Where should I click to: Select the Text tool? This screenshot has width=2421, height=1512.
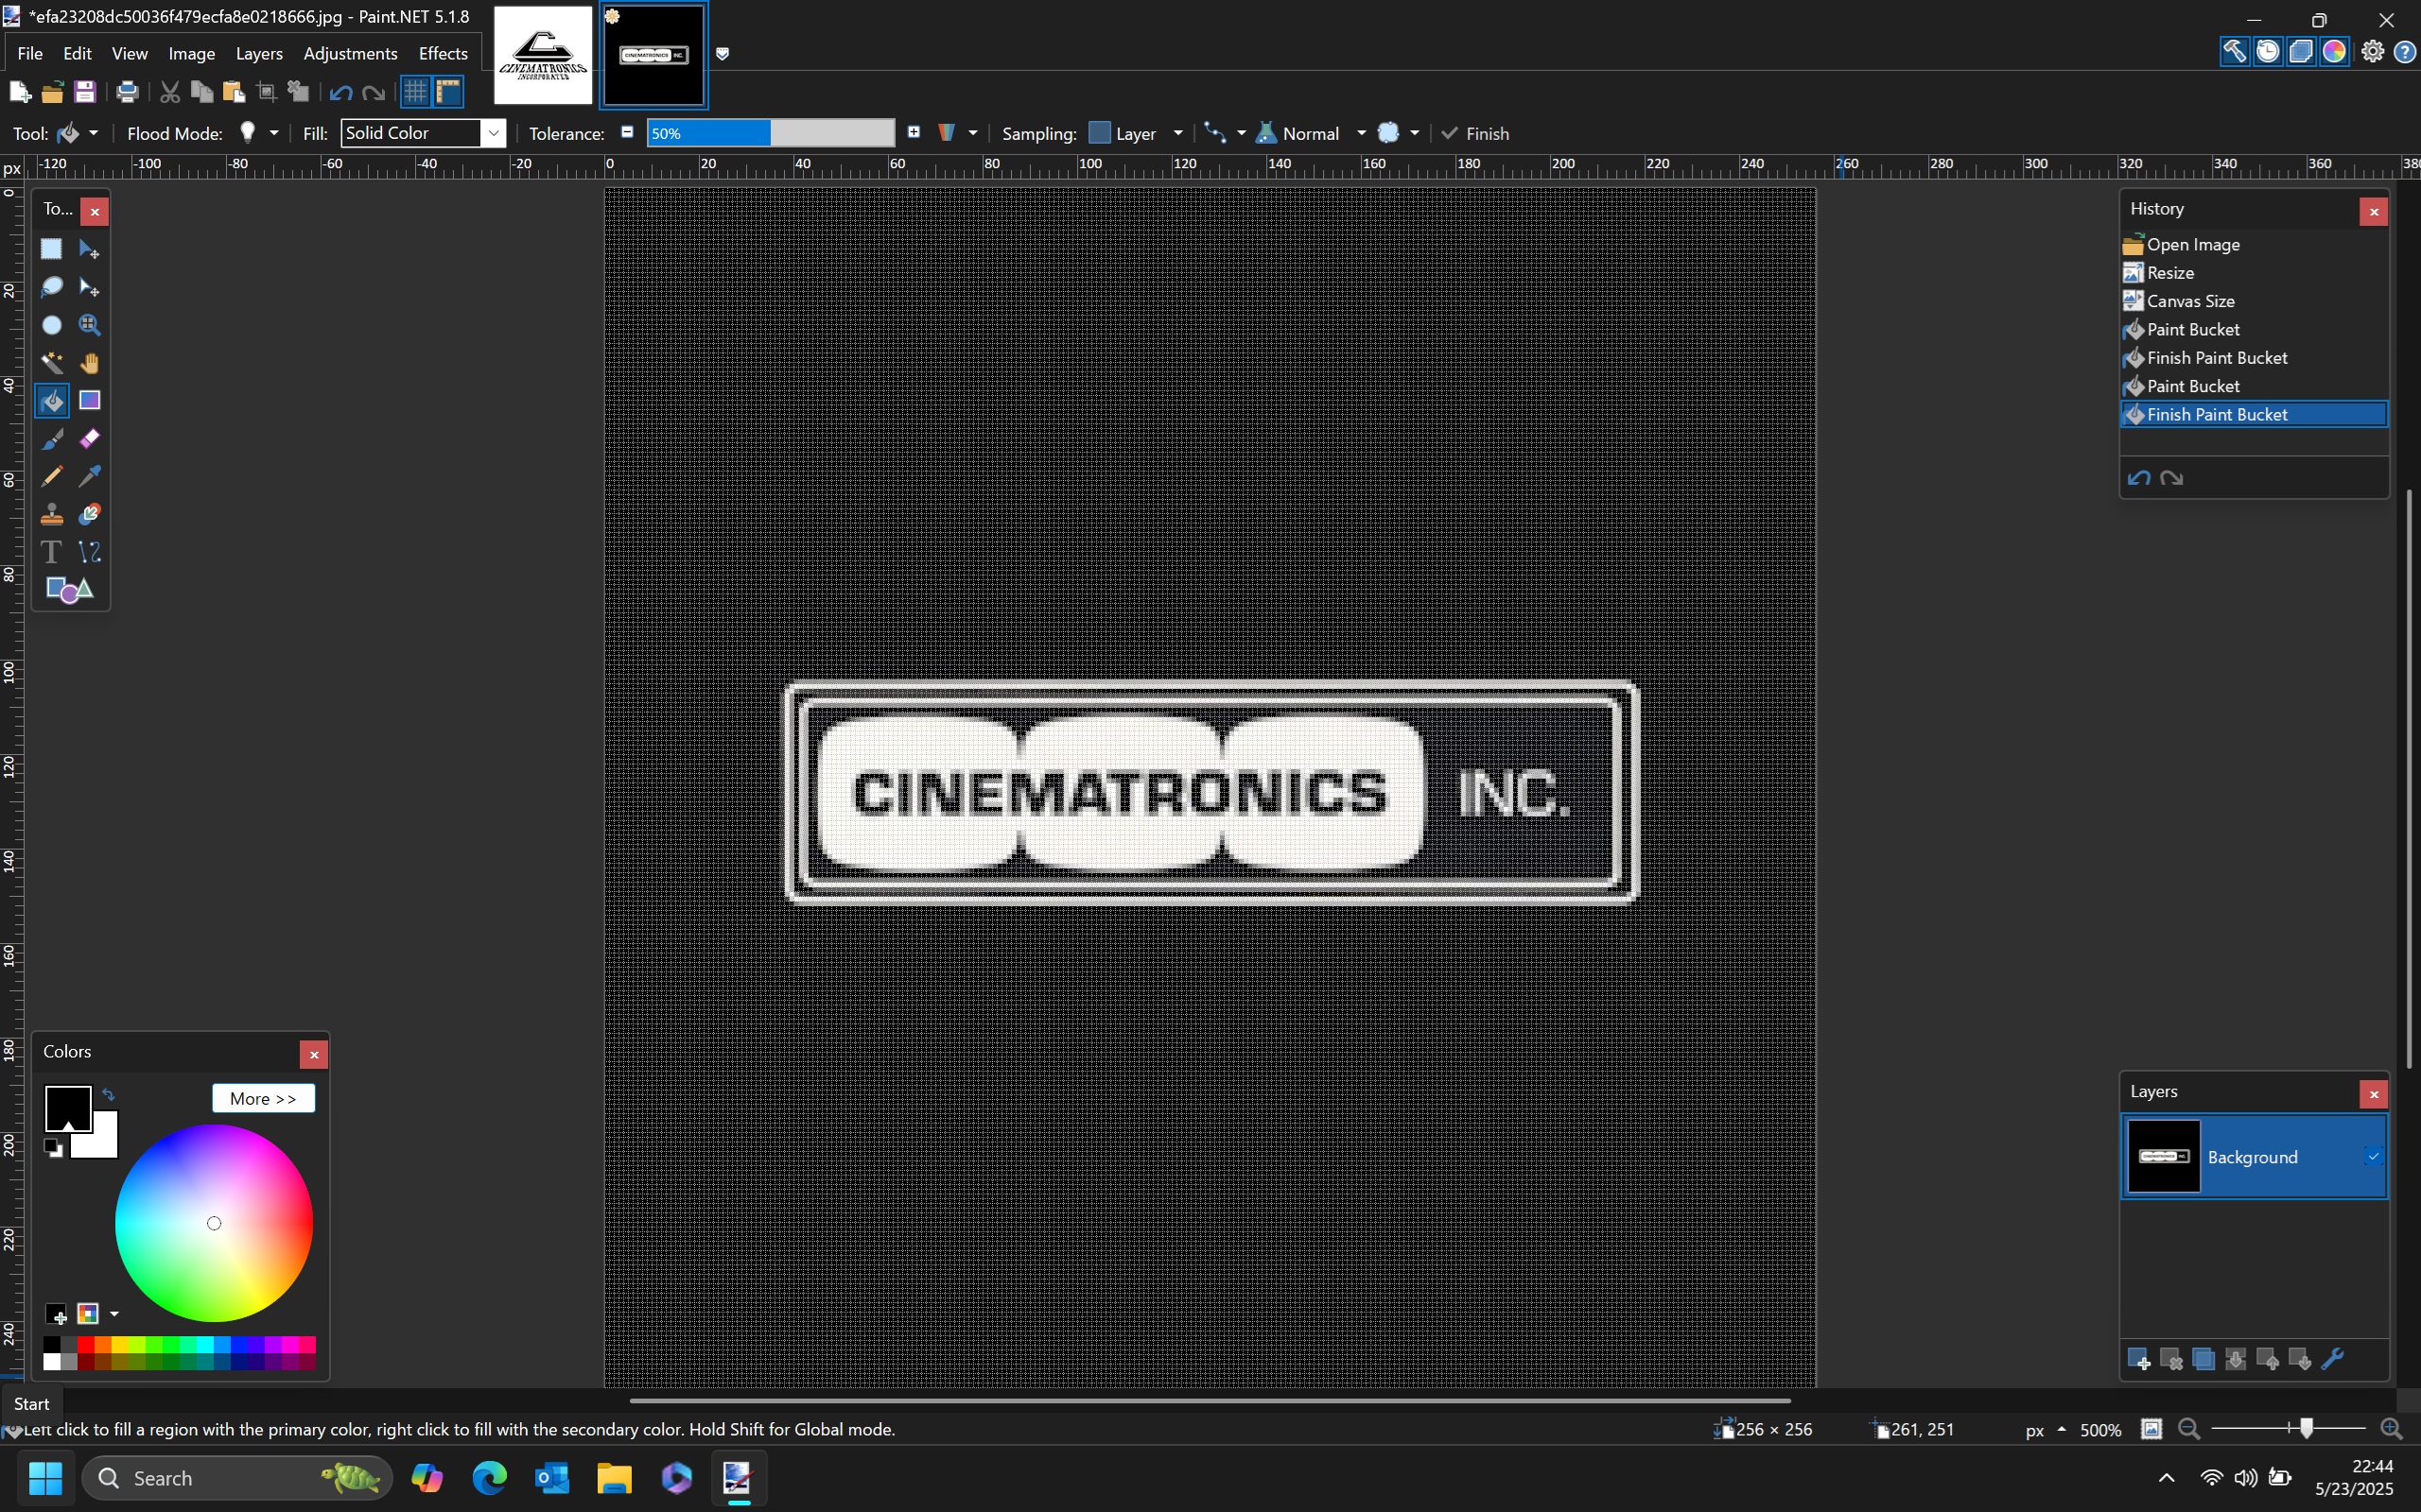[51, 552]
